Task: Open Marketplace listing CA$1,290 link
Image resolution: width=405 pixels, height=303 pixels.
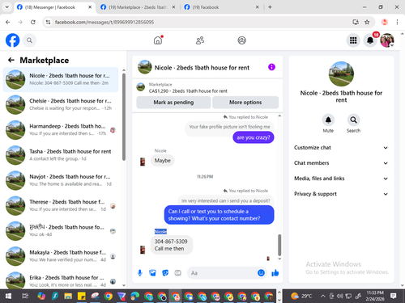Action: pos(188,91)
